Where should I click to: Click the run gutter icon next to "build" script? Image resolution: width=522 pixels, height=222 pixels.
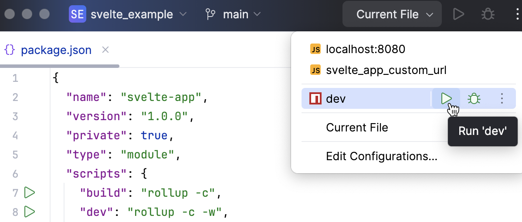pyautogui.click(x=29, y=192)
